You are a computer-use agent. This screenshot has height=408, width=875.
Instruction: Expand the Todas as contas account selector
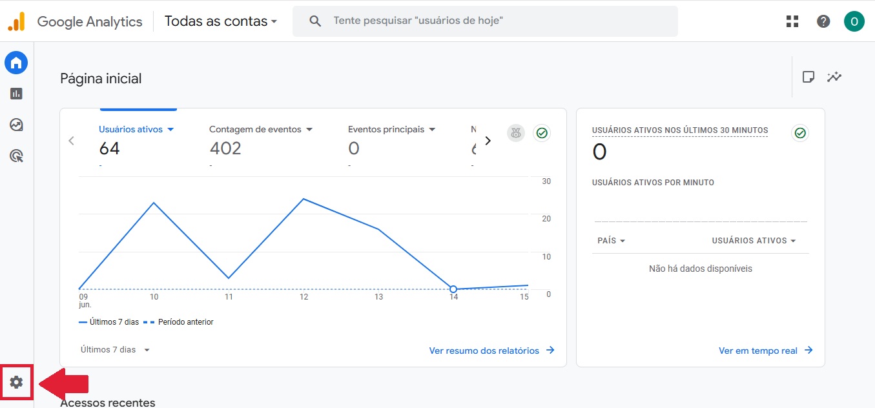click(221, 21)
